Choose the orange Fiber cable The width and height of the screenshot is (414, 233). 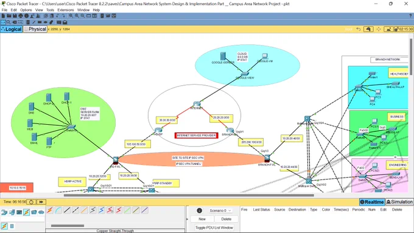click(84, 210)
